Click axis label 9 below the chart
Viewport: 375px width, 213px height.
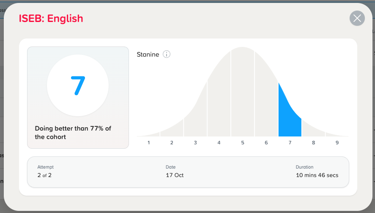(337, 143)
